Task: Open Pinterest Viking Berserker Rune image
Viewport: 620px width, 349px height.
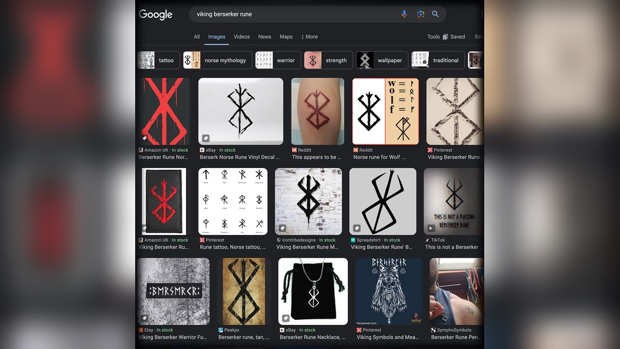Action: click(x=455, y=111)
